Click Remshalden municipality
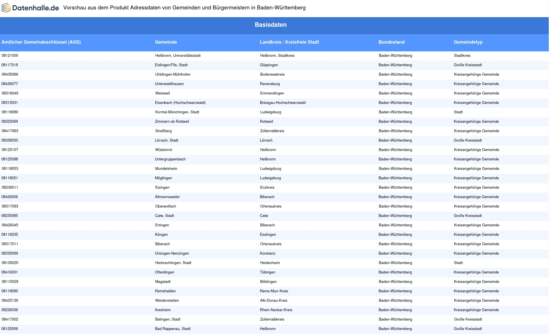This screenshot has height=334, width=549. (x=165, y=291)
